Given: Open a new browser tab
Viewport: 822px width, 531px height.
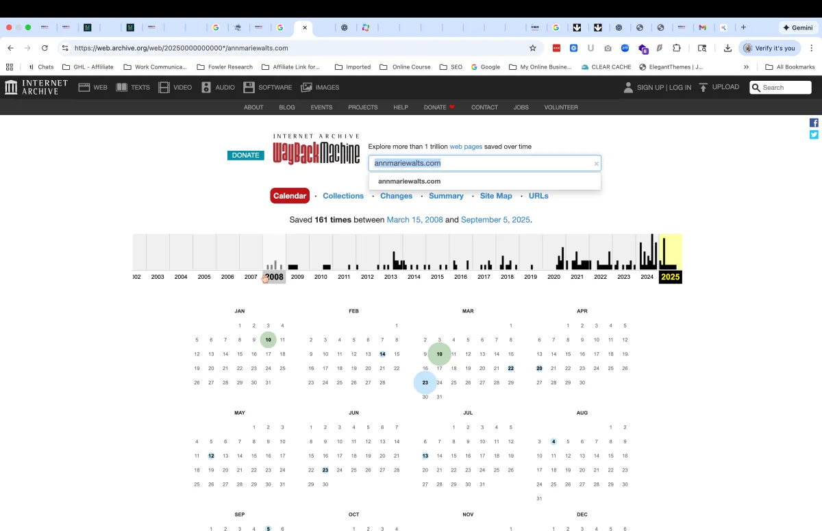Looking at the screenshot, I should (743, 27).
